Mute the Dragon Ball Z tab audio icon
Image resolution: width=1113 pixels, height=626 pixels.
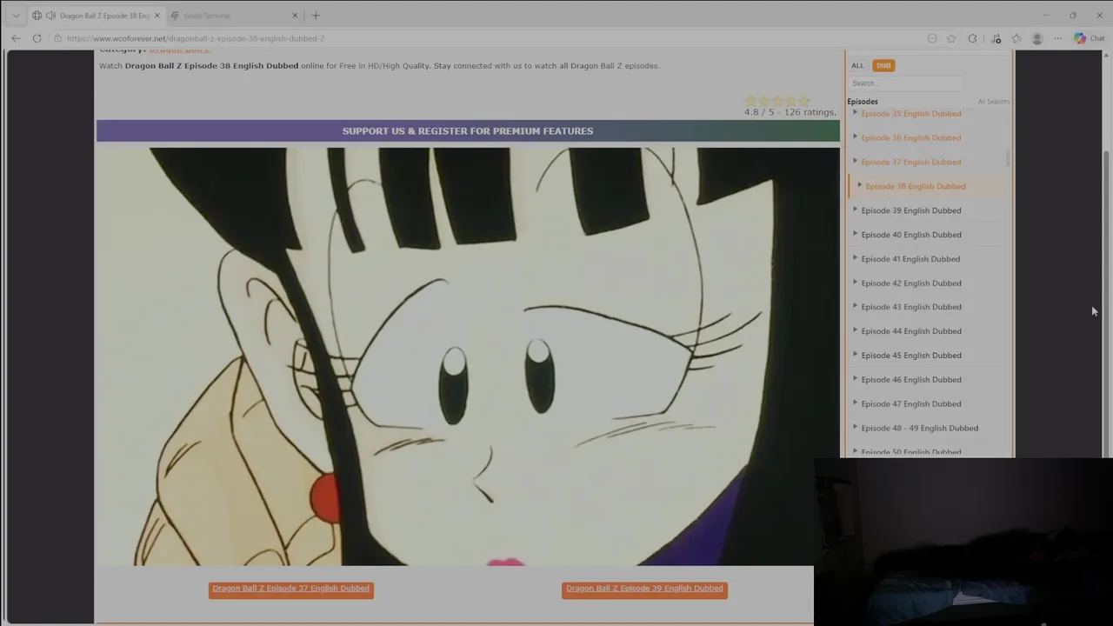click(x=50, y=16)
